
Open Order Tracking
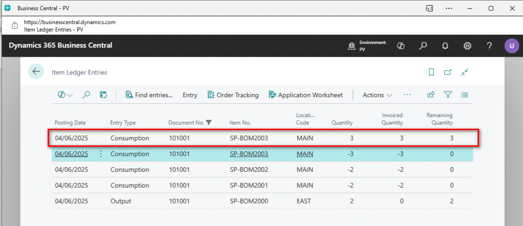pos(233,95)
